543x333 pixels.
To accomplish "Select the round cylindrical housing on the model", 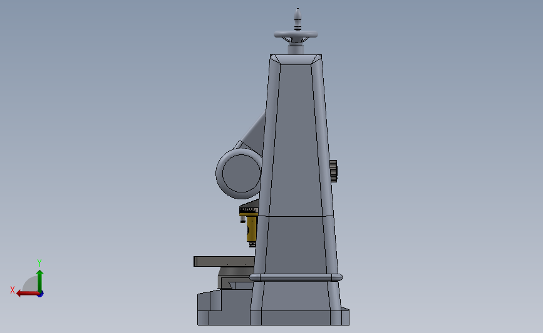I will pos(239,174).
